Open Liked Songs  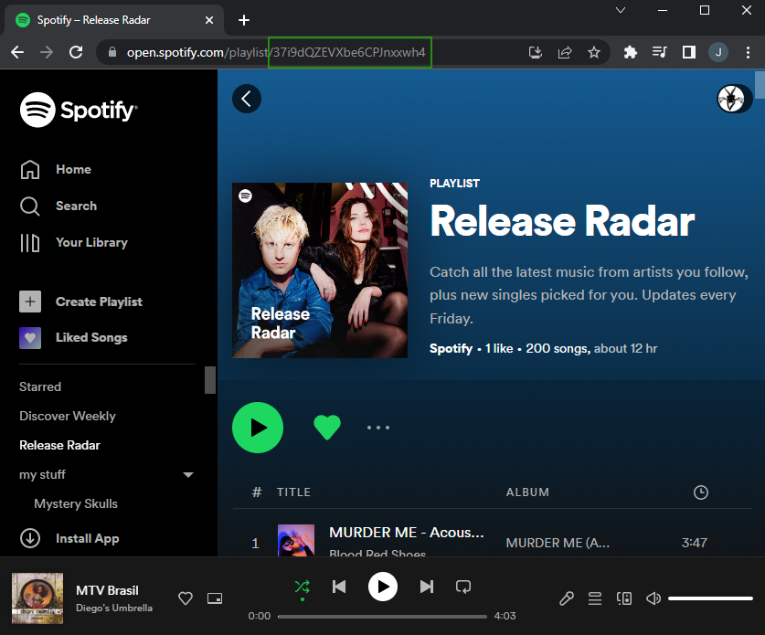tap(73, 337)
